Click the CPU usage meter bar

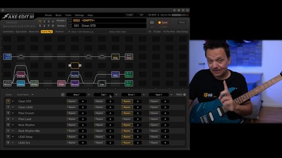pos(180,15)
